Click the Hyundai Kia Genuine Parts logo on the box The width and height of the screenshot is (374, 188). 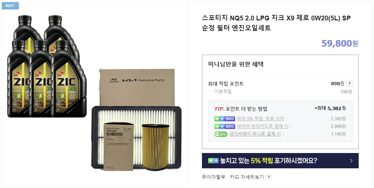tap(137, 80)
